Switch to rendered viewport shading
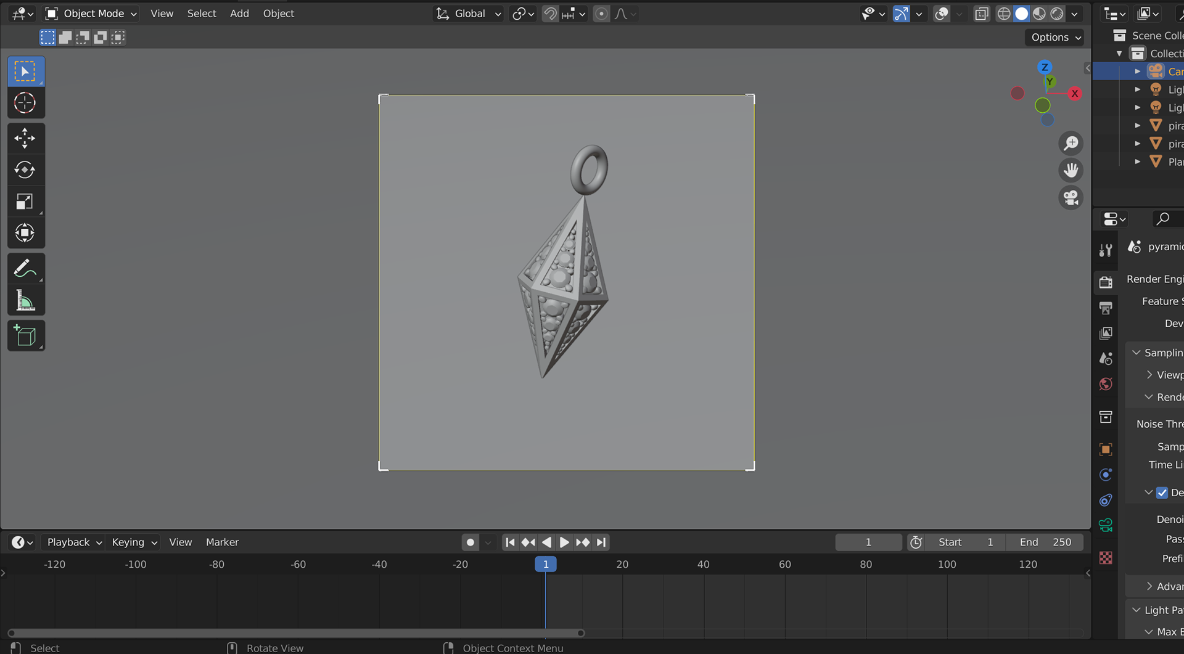 [1057, 14]
